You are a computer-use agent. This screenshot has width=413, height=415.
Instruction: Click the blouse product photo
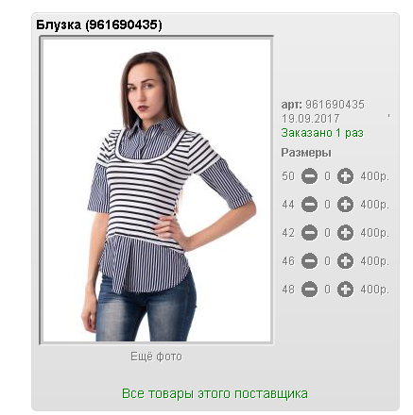point(157,190)
